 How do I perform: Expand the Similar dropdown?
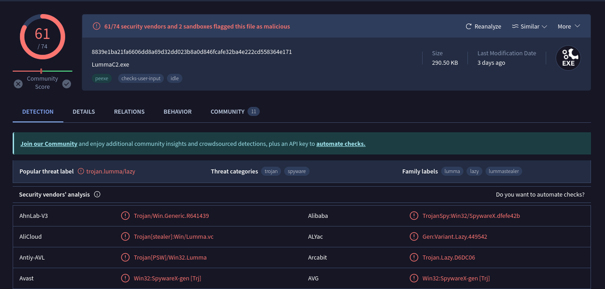(529, 26)
